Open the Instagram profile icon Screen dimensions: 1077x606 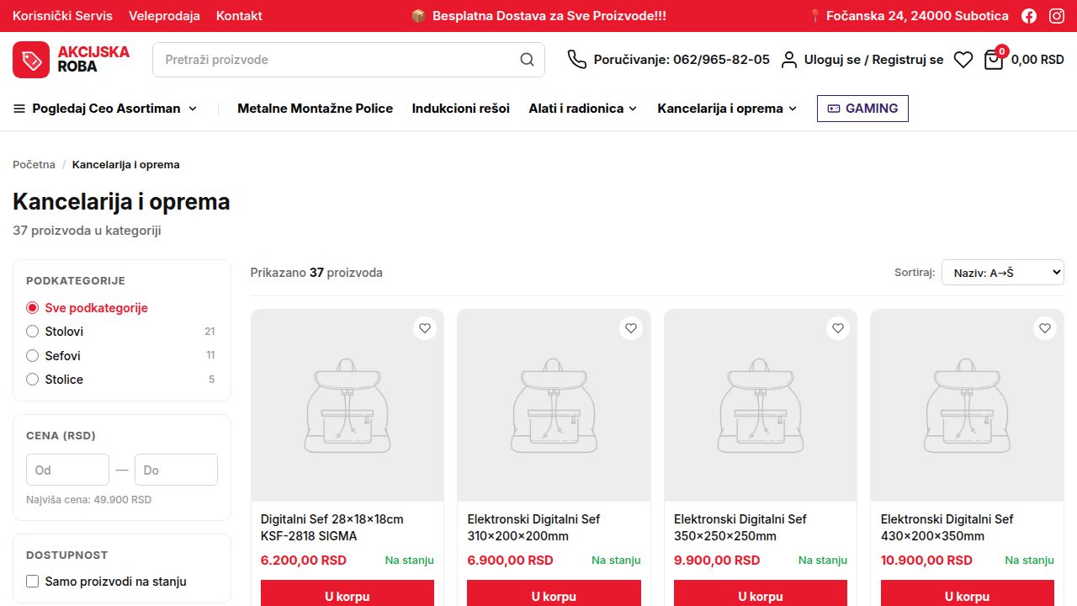(1057, 16)
